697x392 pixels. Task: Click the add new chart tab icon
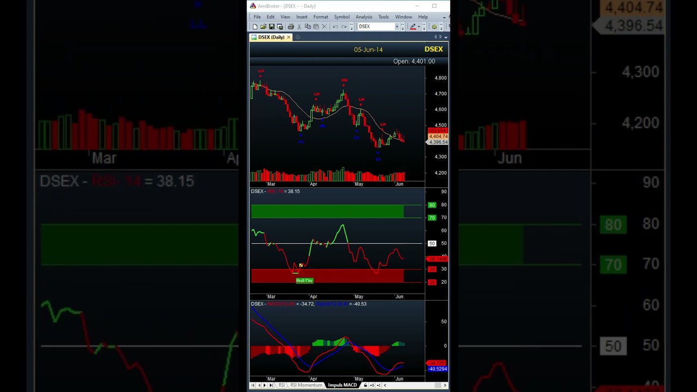(x=297, y=37)
